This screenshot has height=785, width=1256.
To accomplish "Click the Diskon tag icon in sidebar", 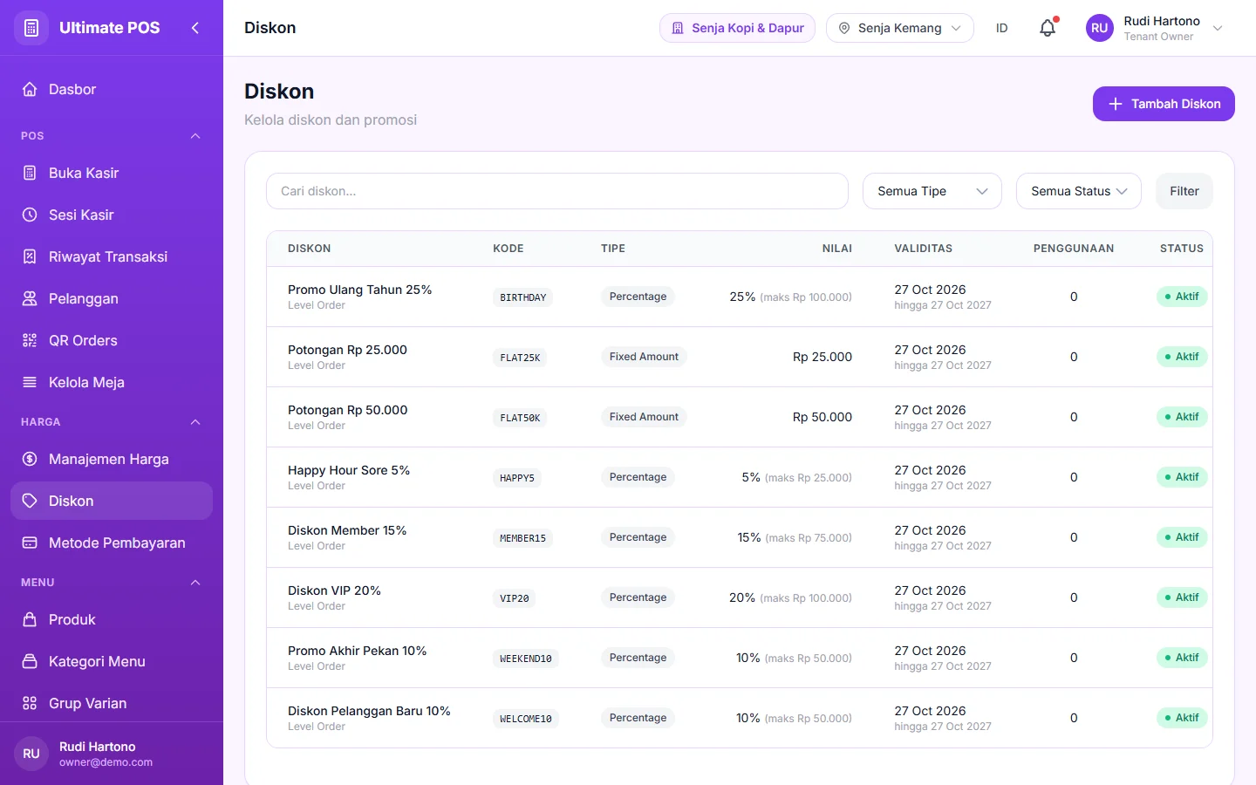I will [x=30, y=501].
